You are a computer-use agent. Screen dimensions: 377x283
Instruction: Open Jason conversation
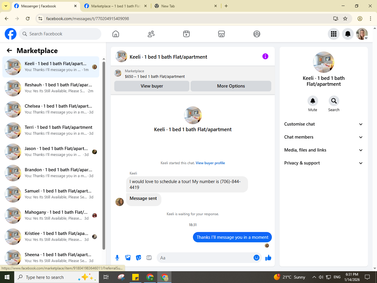click(x=51, y=152)
